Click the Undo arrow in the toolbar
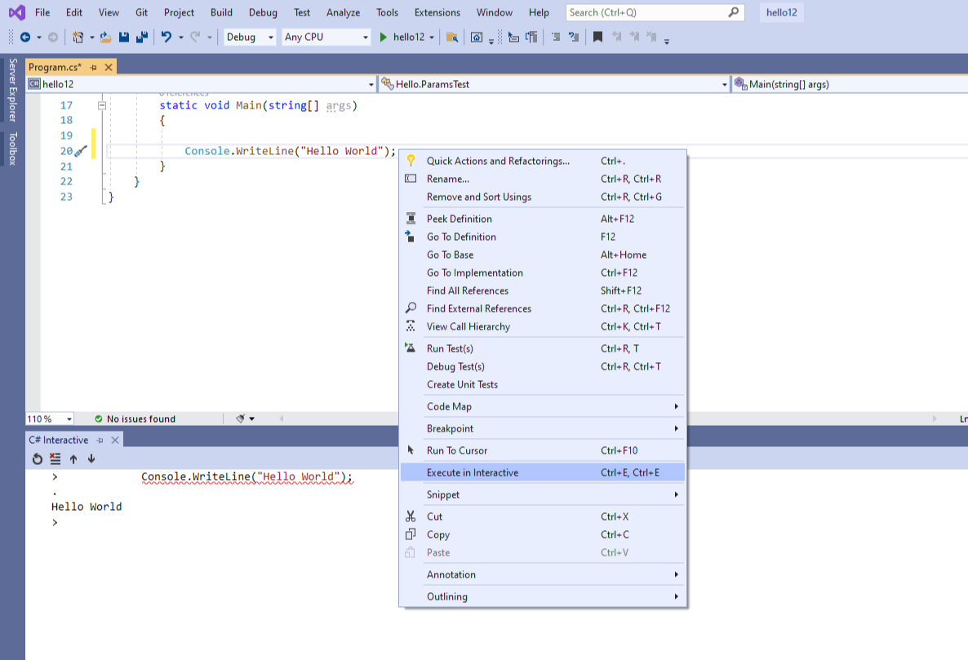The height and width of the screenshot is (660, 968). click(x=167, y=37)
